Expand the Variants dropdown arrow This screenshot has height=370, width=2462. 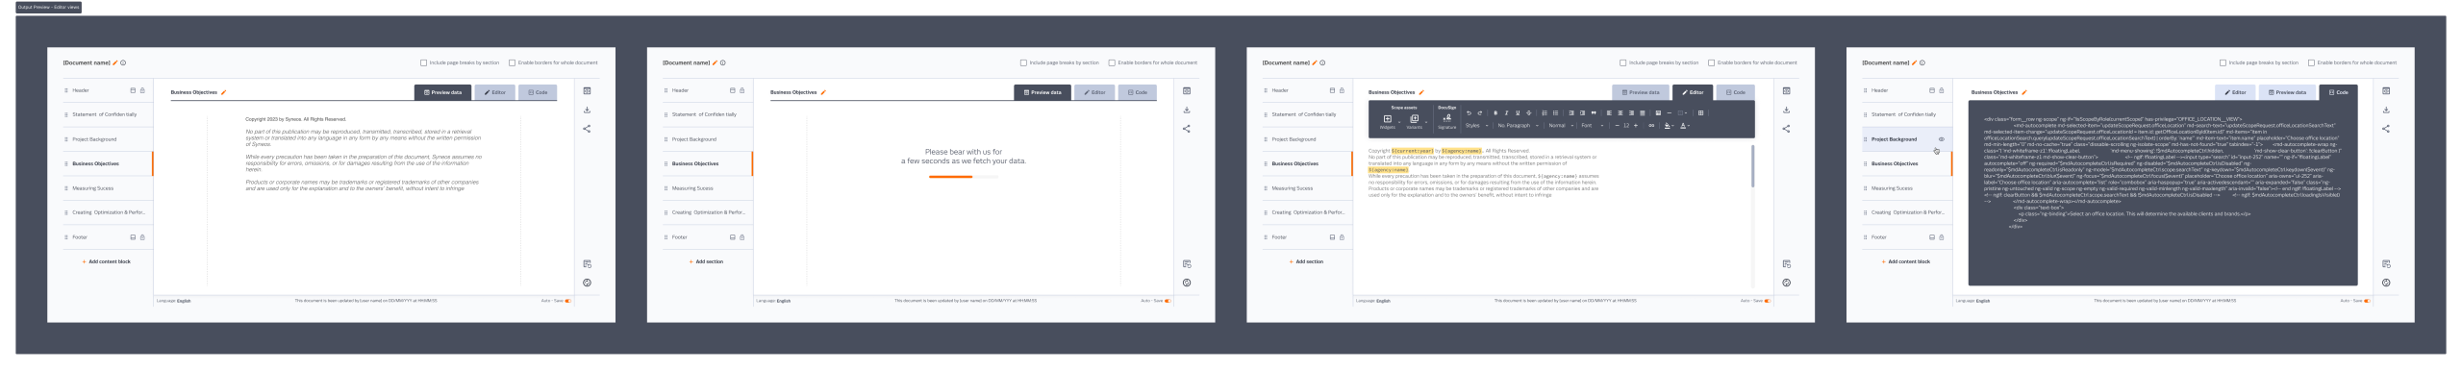pos(1426,122)
